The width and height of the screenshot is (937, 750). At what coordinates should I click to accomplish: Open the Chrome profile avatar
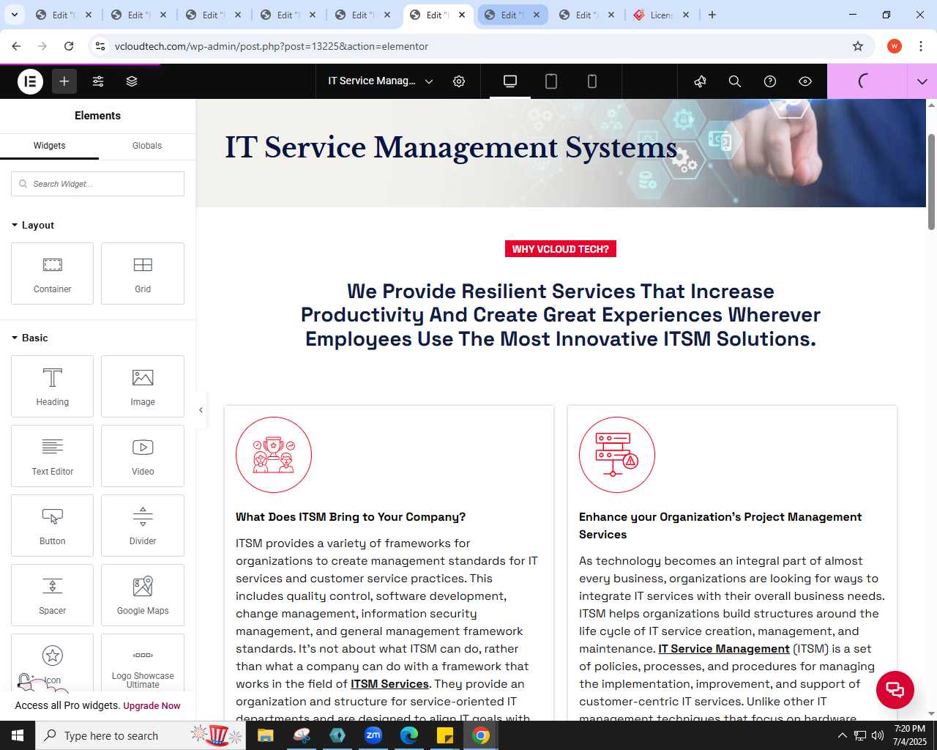(x=895, y=46)
